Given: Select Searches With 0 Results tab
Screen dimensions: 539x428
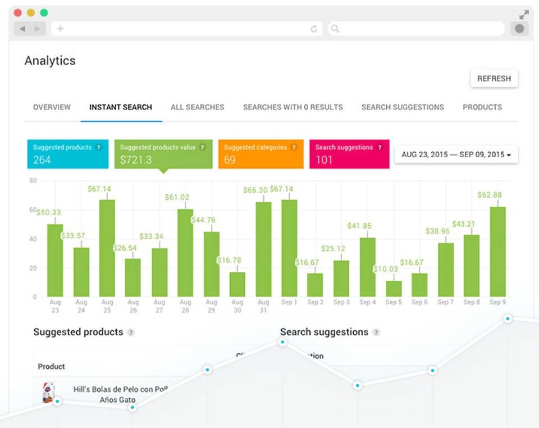Looking at the screenshot, I should point(293,107).
